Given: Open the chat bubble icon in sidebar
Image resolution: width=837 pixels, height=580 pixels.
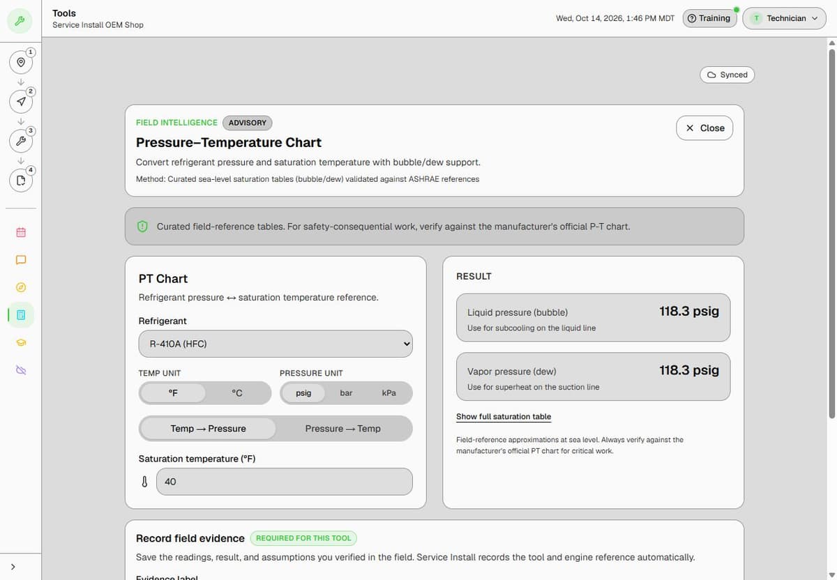Looking at the screenshot, I should (21, 260).
